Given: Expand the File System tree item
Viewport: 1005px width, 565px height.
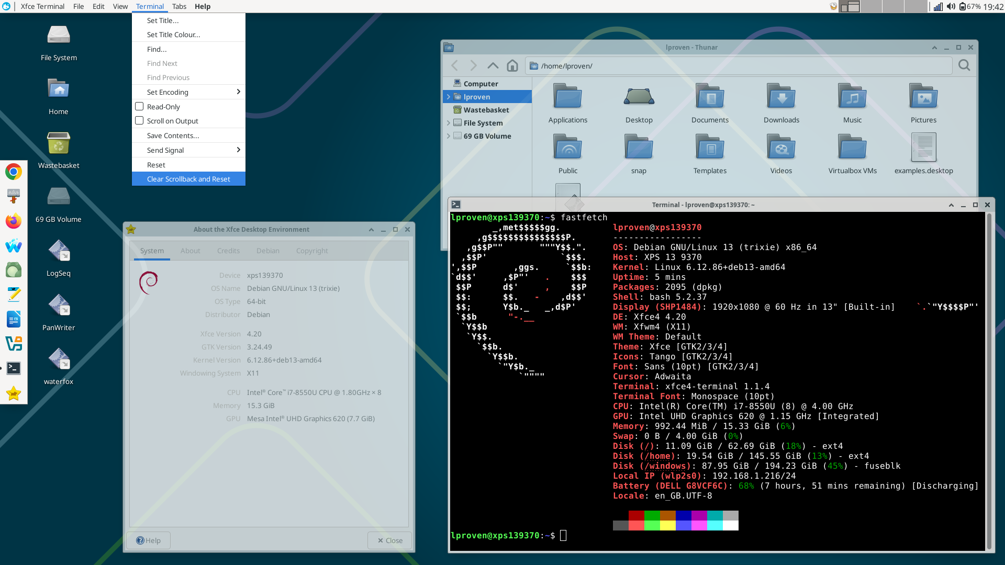Looking at the screenshot, I should [449, 123].
